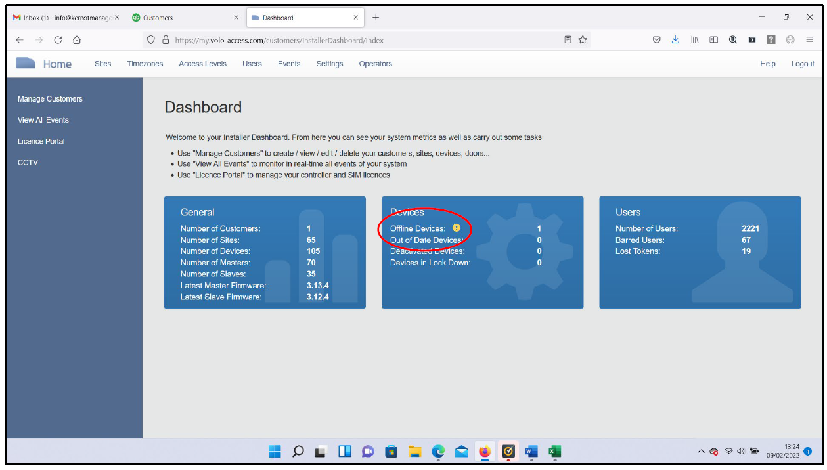
Task: Select Events in the navigation bar
Action: [x=288, y=64]
